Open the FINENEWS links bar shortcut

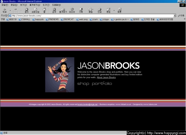point(52,19)
